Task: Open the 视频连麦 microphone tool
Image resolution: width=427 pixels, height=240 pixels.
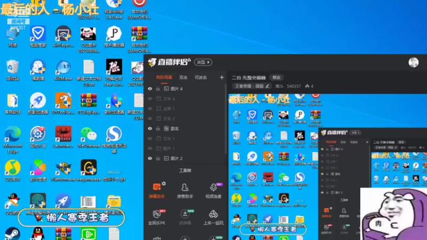Action: (213, 190)
